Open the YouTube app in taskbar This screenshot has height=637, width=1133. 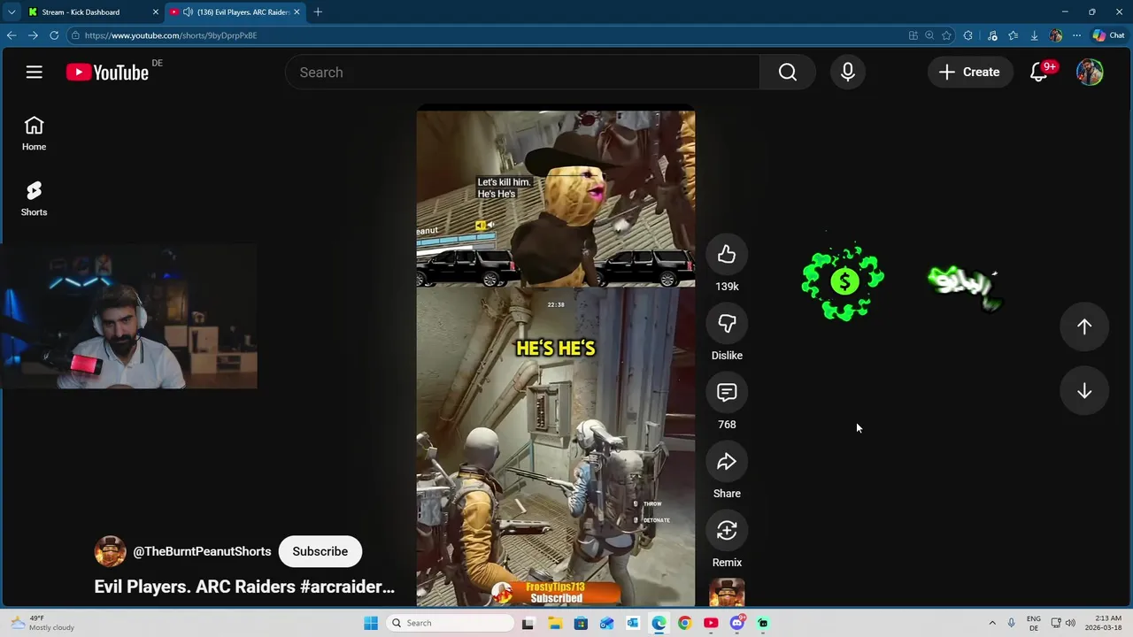[711, 623]
